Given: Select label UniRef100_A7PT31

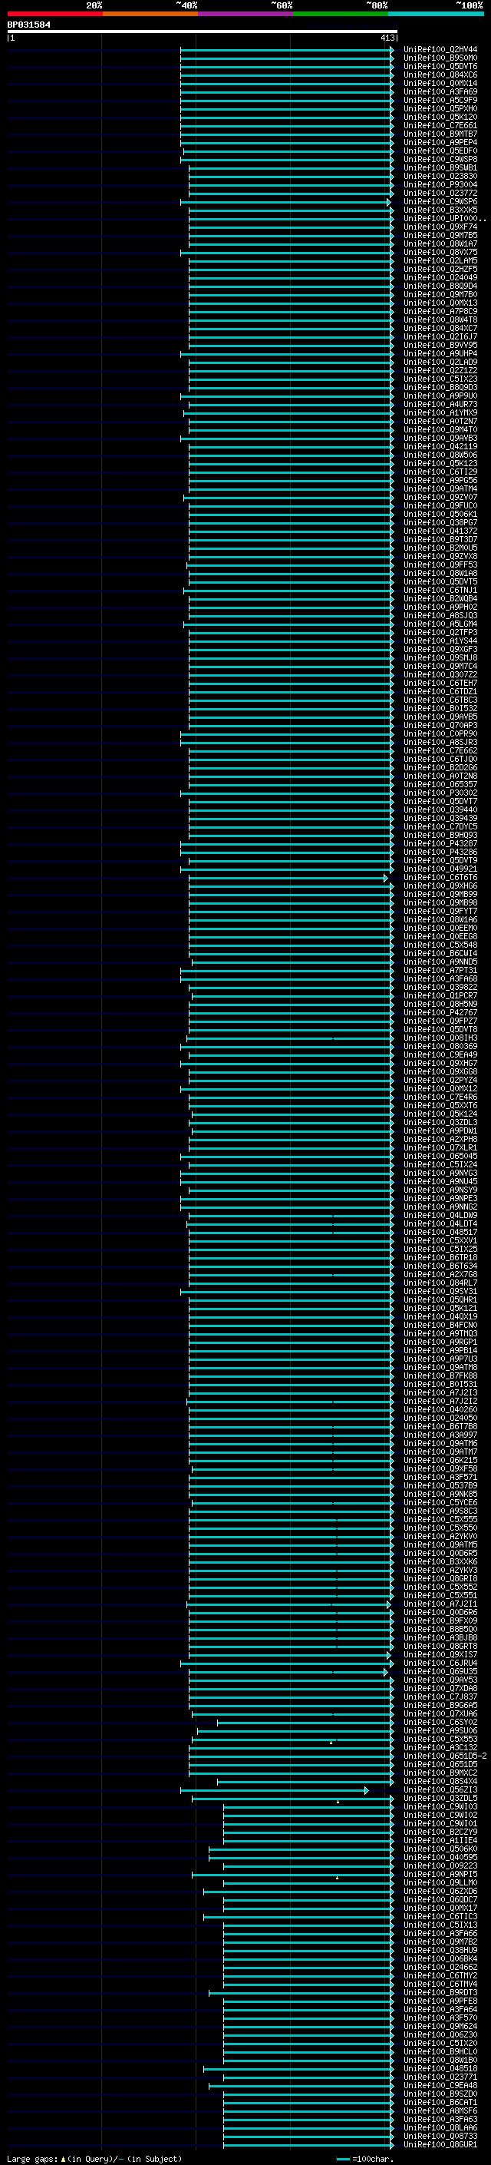Looking at the screenshot, I should (x=440, y=970).
